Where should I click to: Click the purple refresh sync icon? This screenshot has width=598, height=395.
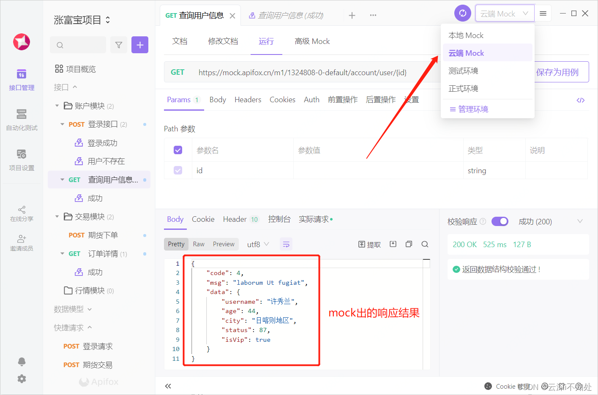[x=463, y=13]
